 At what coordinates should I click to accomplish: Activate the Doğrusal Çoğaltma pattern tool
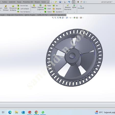[x=40, y=7]
